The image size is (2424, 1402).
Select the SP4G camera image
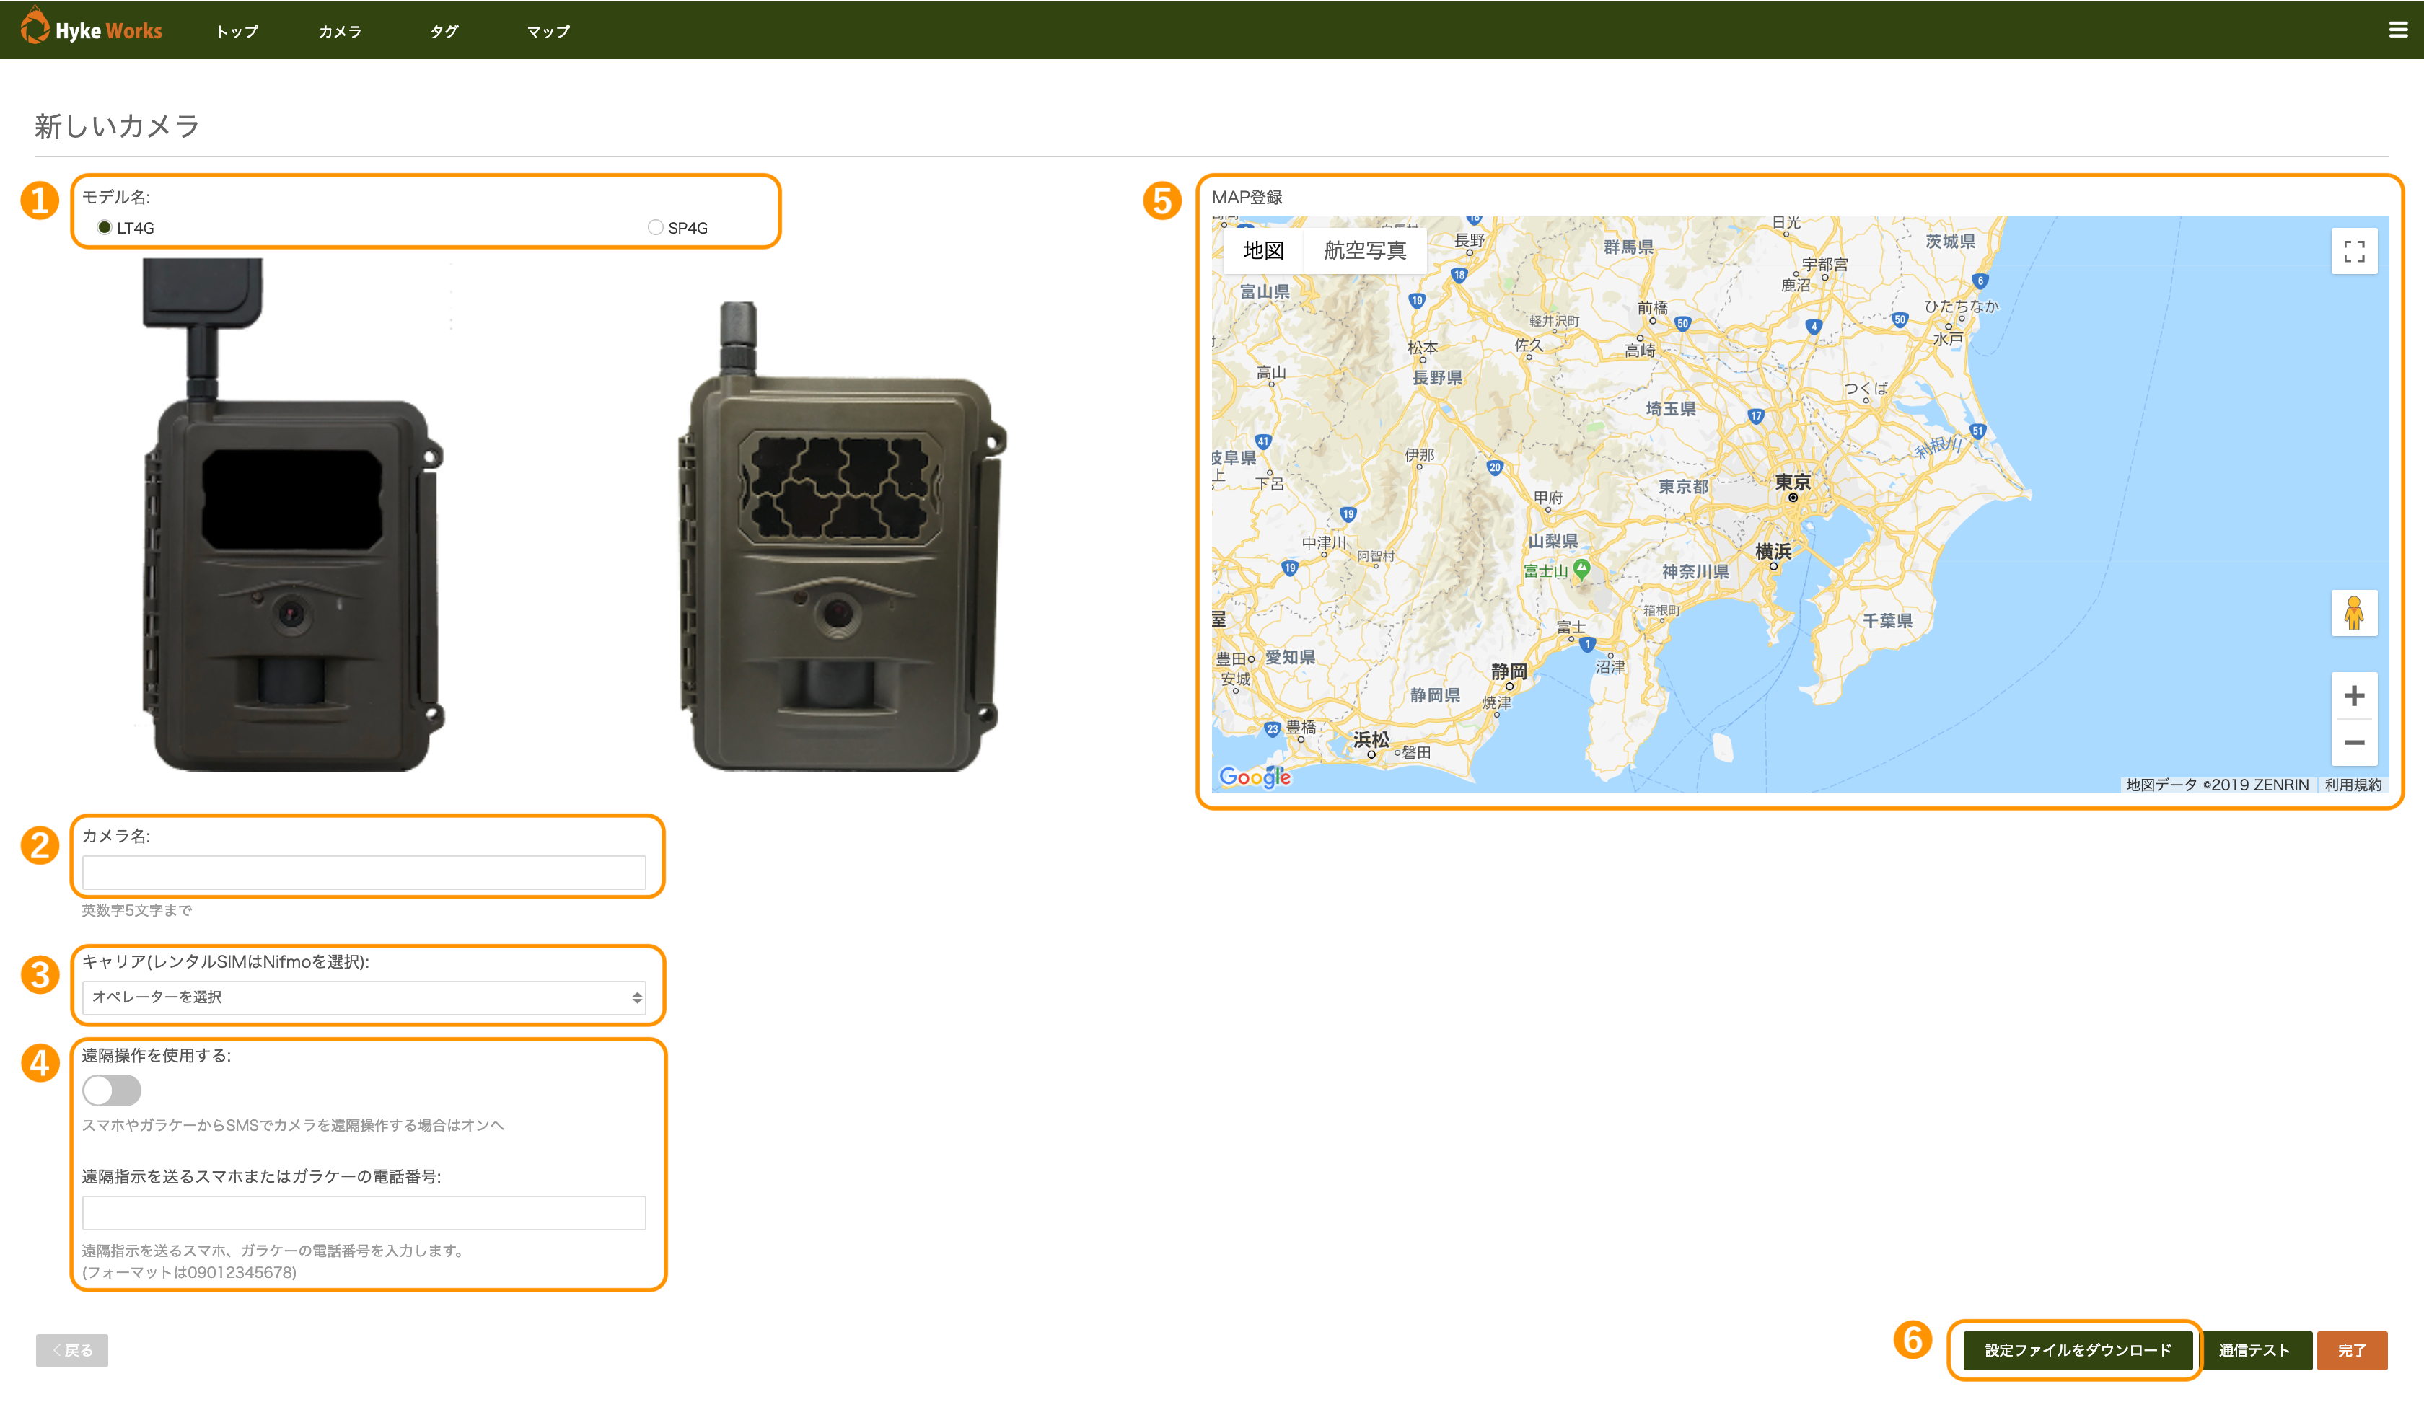point(842,539)
